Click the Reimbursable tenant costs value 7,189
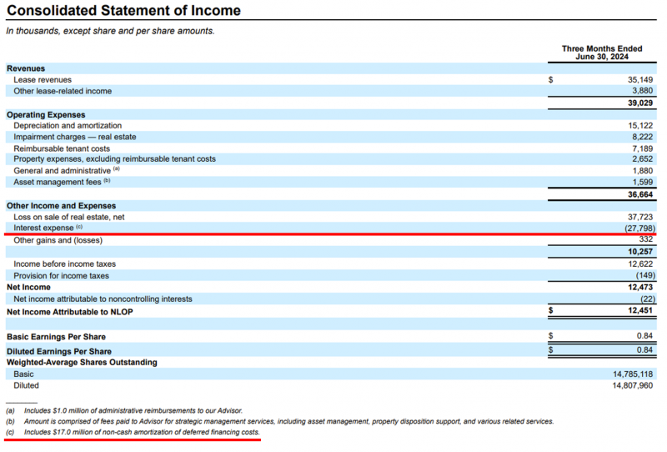The image size is (667, 452). tap(639, 148)
